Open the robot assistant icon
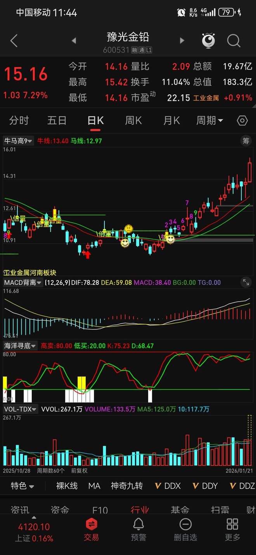The height and width of the screenshot is (555, 256). click(x=208, y=40)
